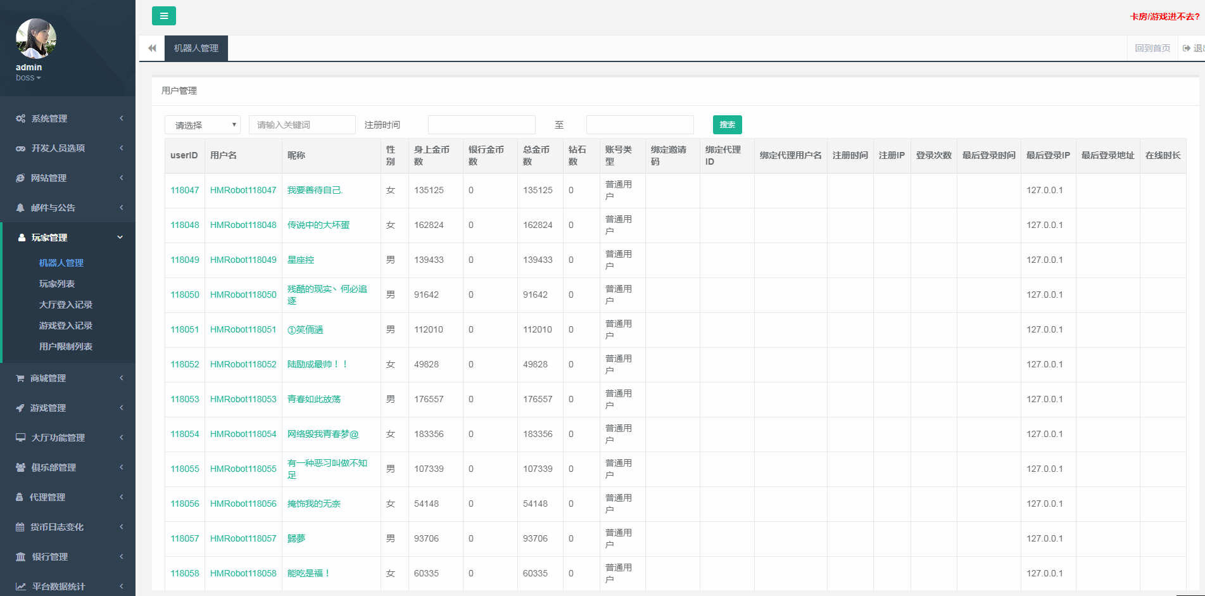1205x596 pixels.
Task: Open 用户限制列表 in the sidebar submenu
Action: tap(66, 346)
